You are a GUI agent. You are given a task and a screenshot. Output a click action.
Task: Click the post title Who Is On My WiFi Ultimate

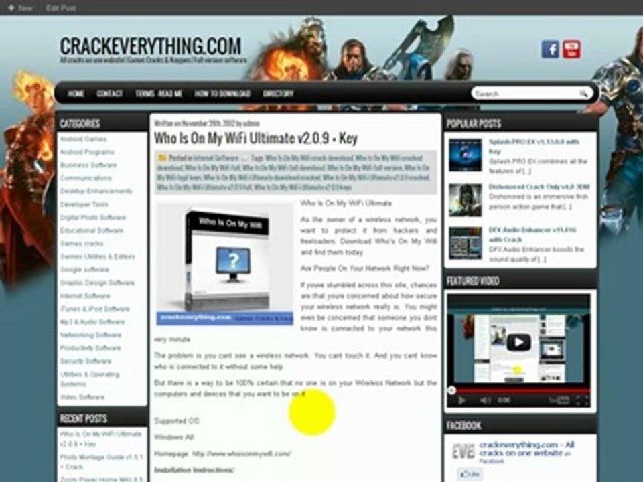click(x=256, y=139)
